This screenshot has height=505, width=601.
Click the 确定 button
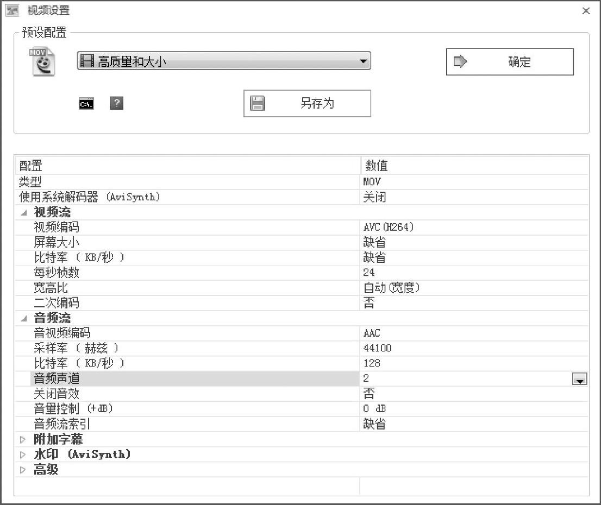point(510,62)
